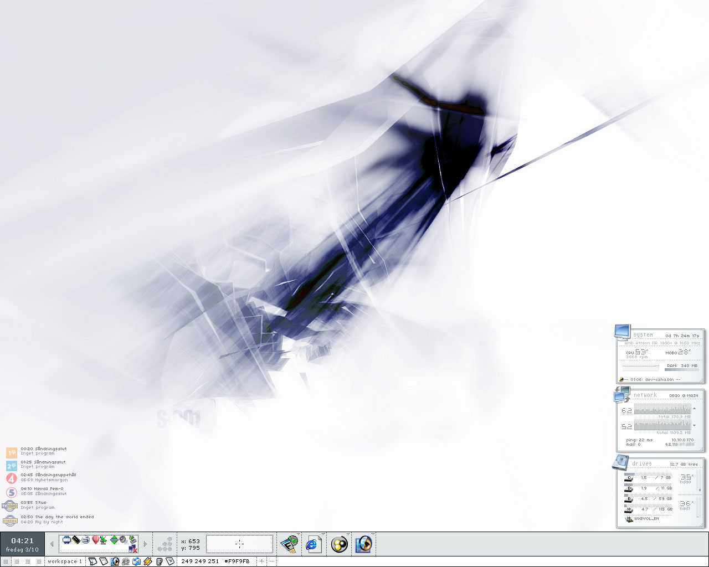Click 'Nyhetsmorgon' program listing
This screenshot has height=567, width=709.
[51, 480]
